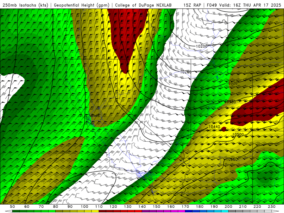The image size is (284, 213).
Task: Click the 170 value on the color scale
Action: coord(185,207)
